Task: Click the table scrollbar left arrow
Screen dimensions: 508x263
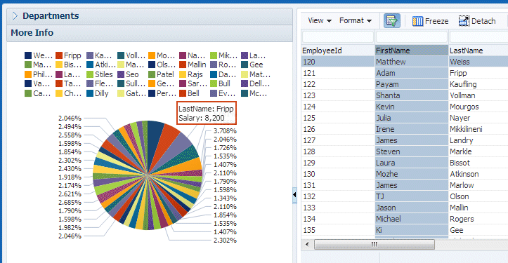Action: pos(307,244)
